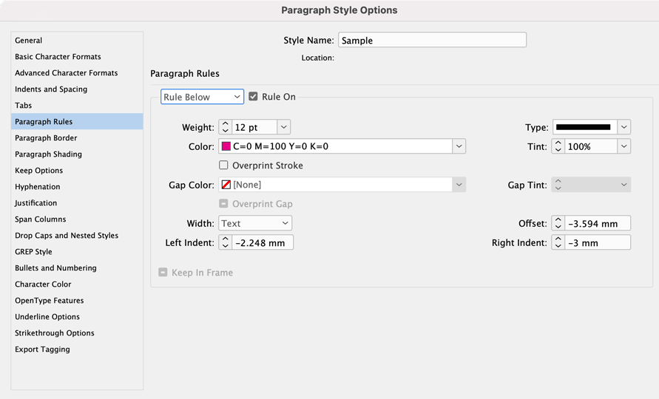Click the Gap Color None swatch
The image size is (659, 399).
226,185
